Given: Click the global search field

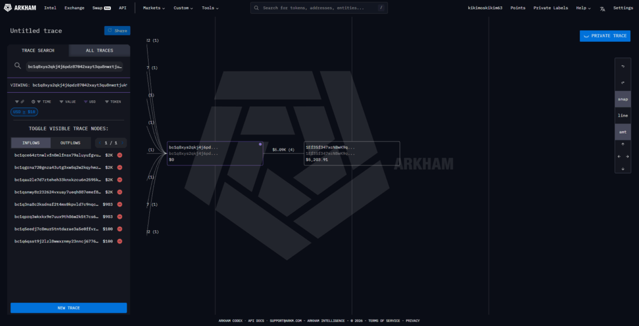Looking at the screenshot, I should click(x=319, y=8).
